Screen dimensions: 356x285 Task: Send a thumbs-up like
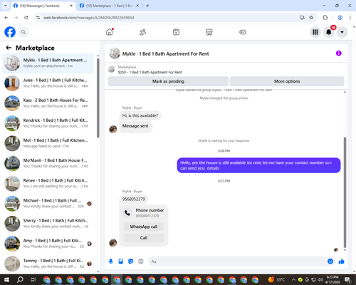click(342, 261)
